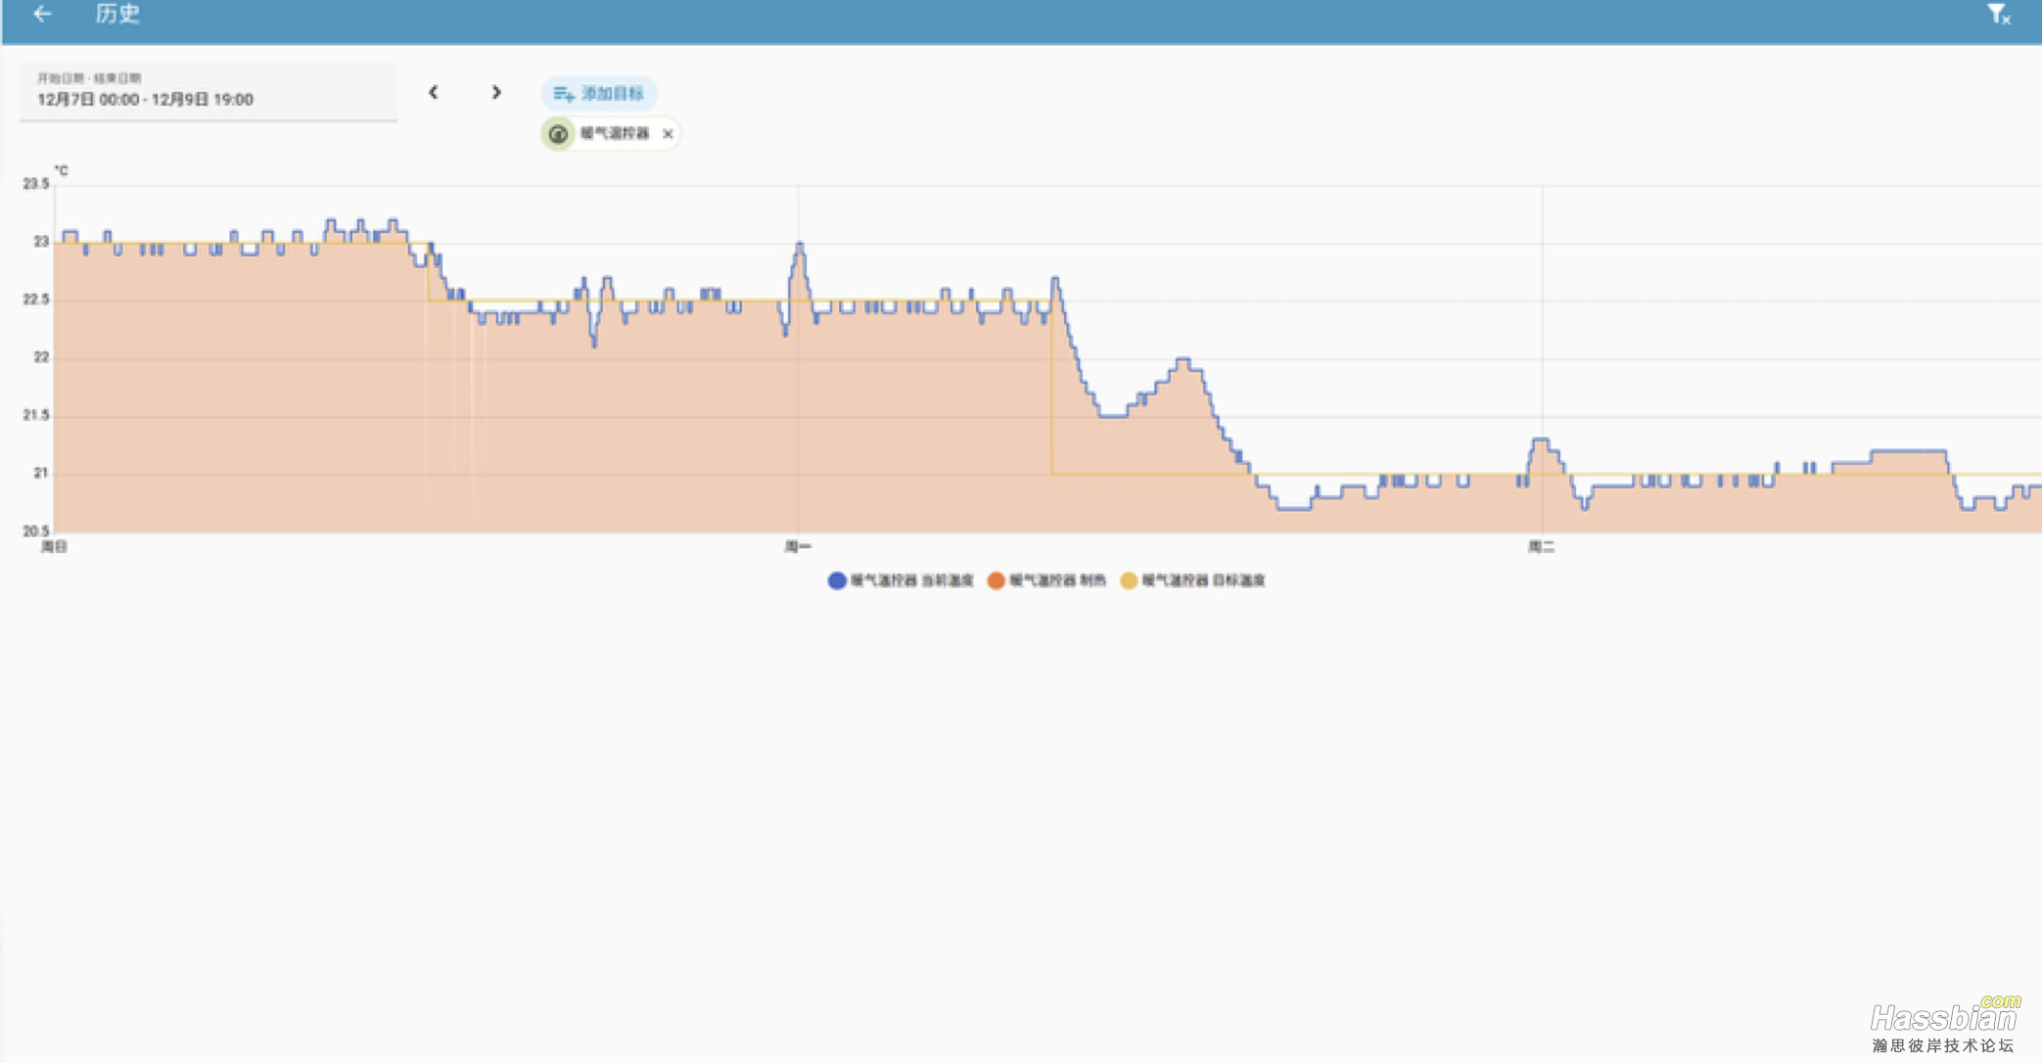Go to the next date range
2042x1063 pixels.
(496, 93)
